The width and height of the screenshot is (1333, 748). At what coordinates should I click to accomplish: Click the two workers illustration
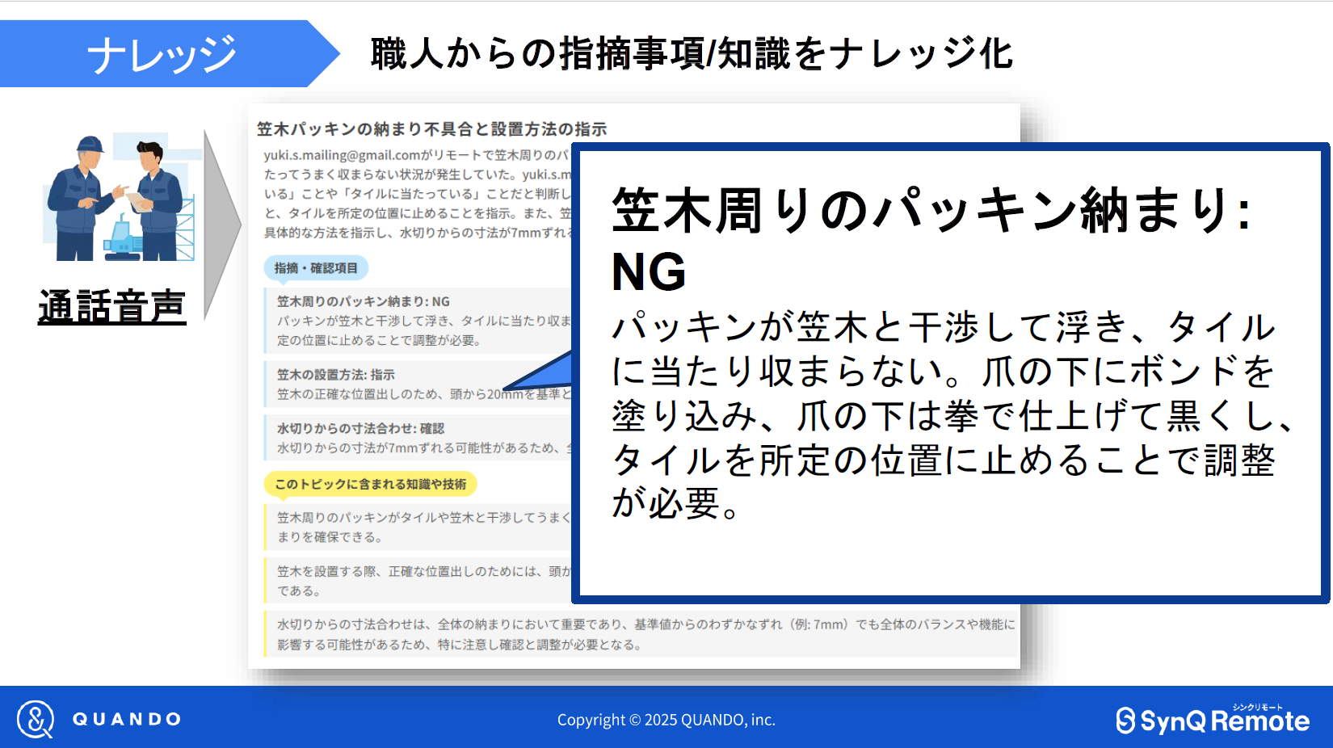click(120, 198)
